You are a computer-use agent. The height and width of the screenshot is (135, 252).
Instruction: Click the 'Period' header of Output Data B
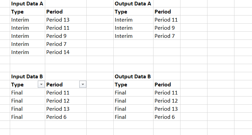[x=163, y=85]
